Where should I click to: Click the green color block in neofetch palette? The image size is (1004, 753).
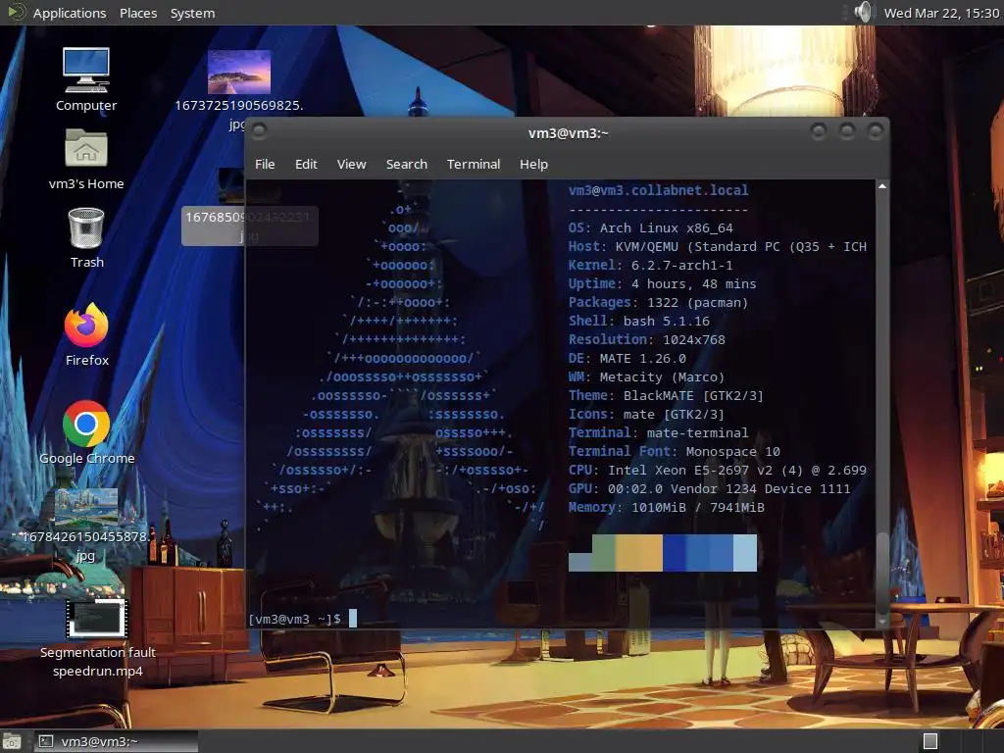pyautogui.click(x=604, y=553)
